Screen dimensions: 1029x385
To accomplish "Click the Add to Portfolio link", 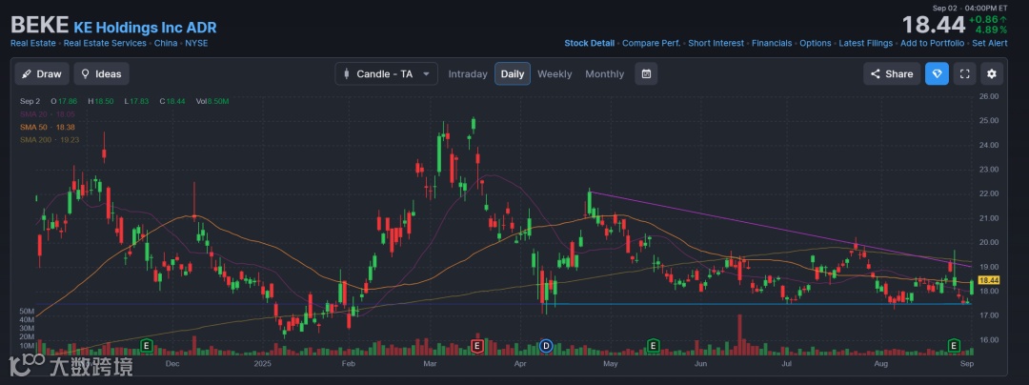I will pyautogui.click(x=932, y=43).
